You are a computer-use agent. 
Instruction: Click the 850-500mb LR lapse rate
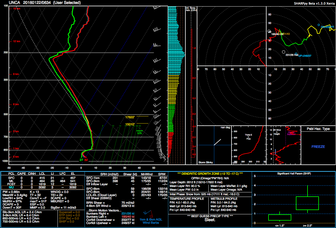[x=21, y=219]
